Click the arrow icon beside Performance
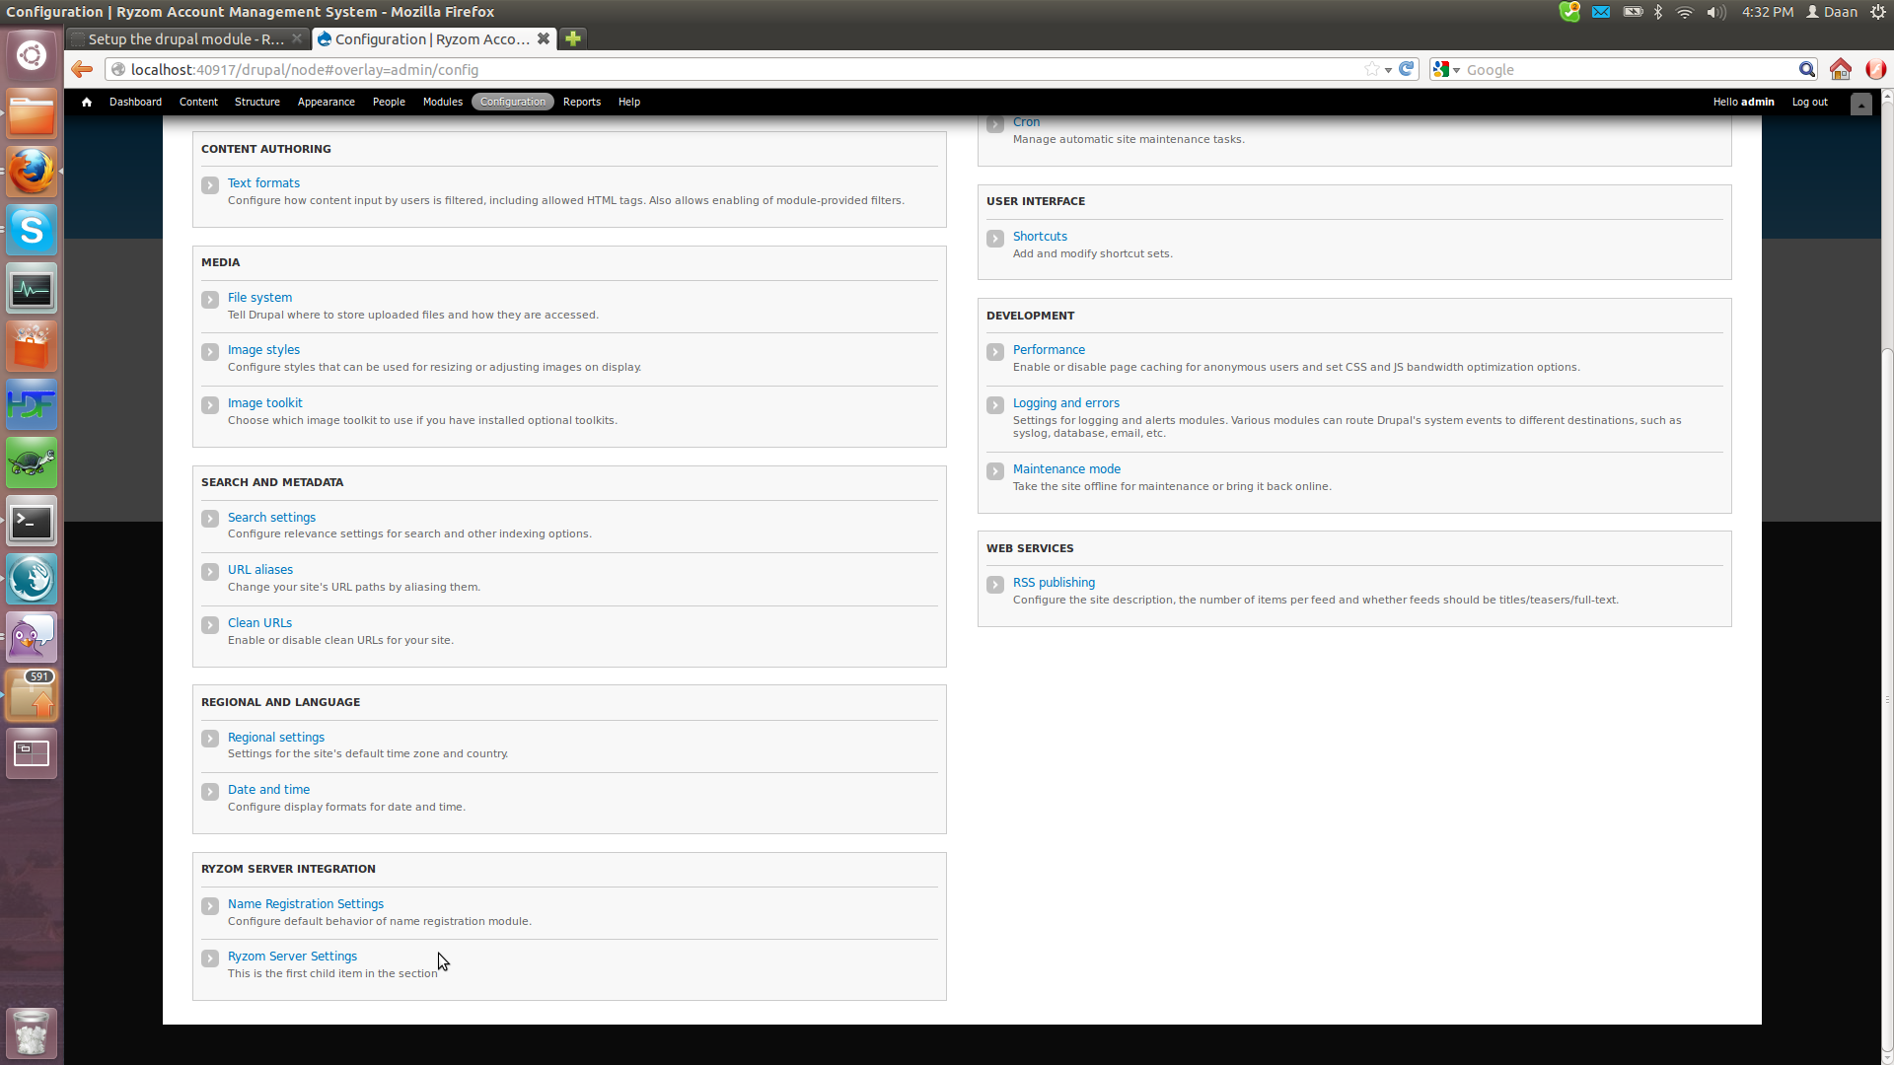The width and height of the screenshot is (1894, 1065). pos(995,352)
